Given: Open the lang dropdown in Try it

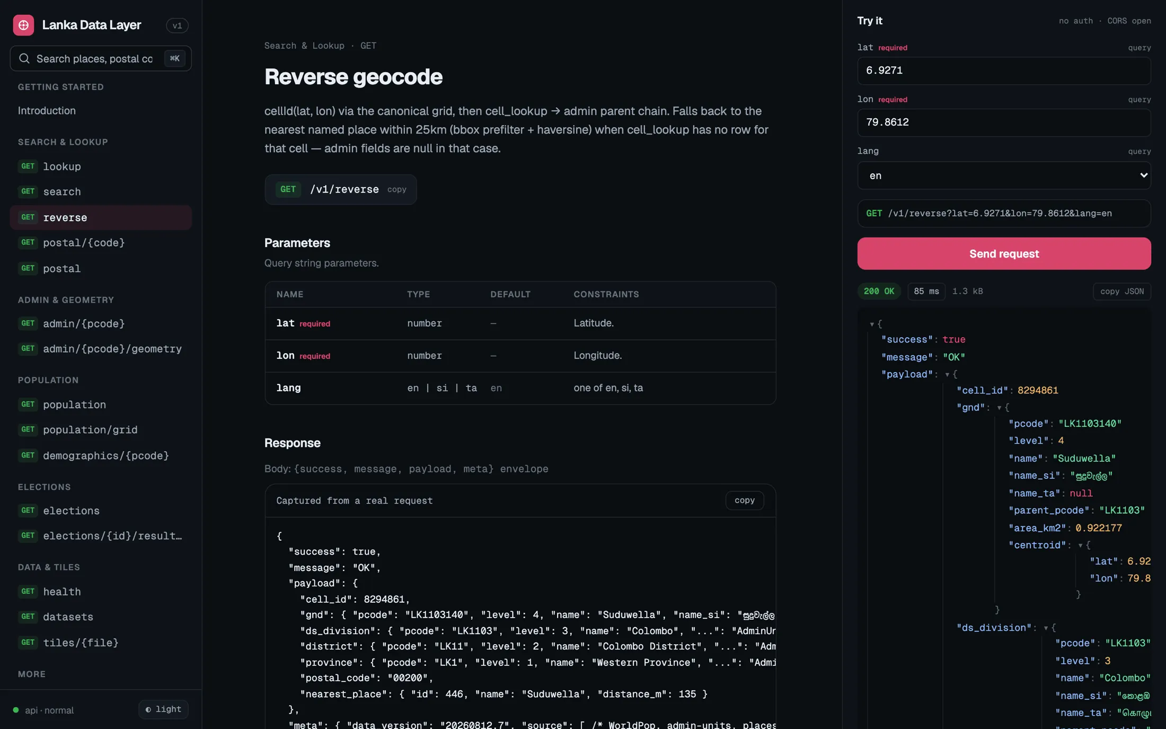Looking at the screenshot, I should click(1004, 175).
